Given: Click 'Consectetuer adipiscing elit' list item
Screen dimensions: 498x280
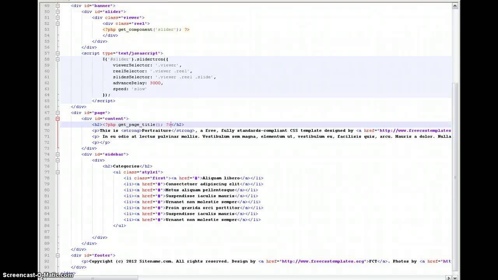Looking at the screenshot, I should [203, 184].
